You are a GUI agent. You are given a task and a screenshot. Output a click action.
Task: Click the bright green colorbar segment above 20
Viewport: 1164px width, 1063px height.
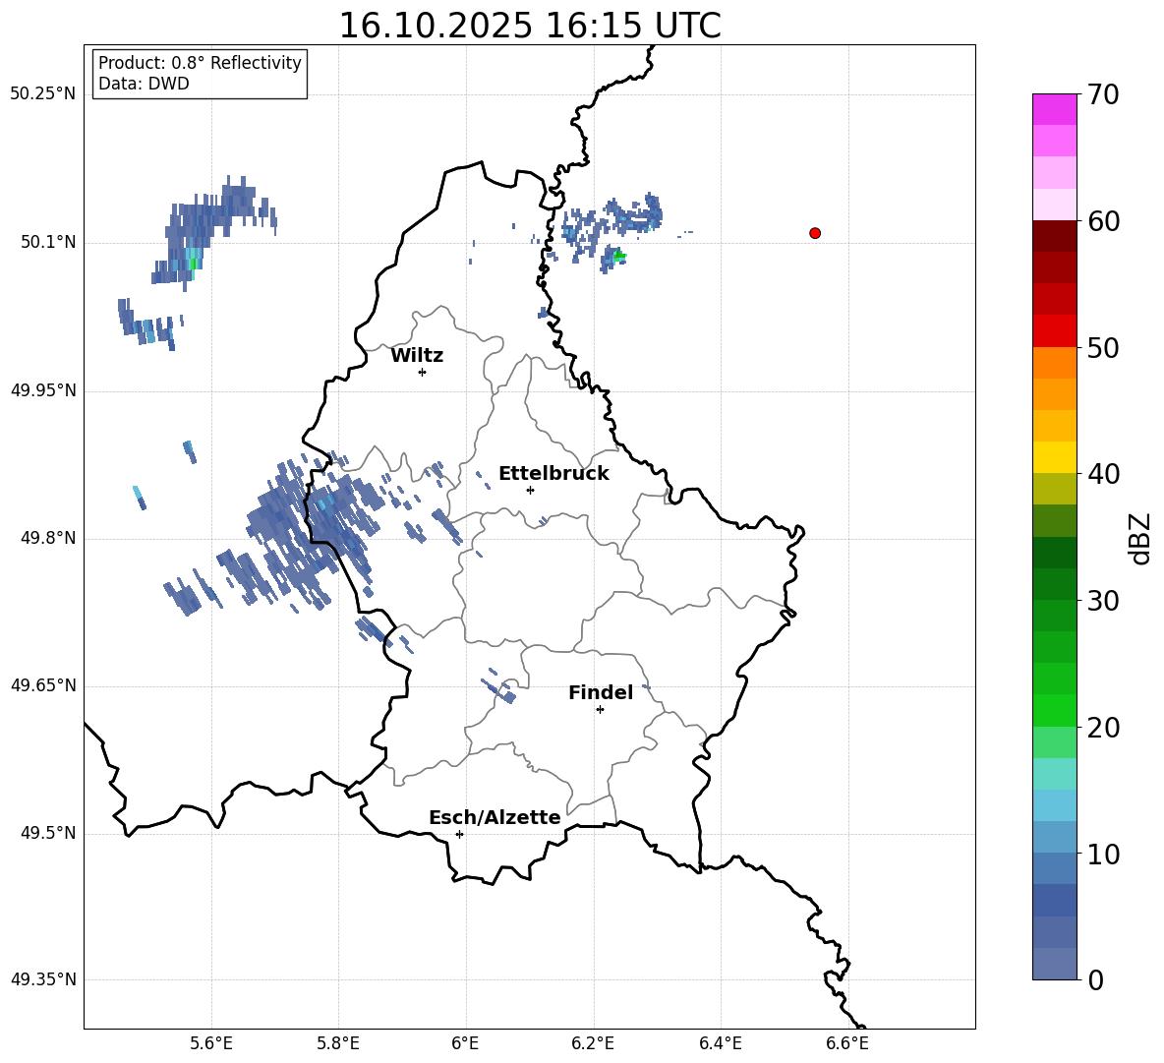pos(1054,710)
